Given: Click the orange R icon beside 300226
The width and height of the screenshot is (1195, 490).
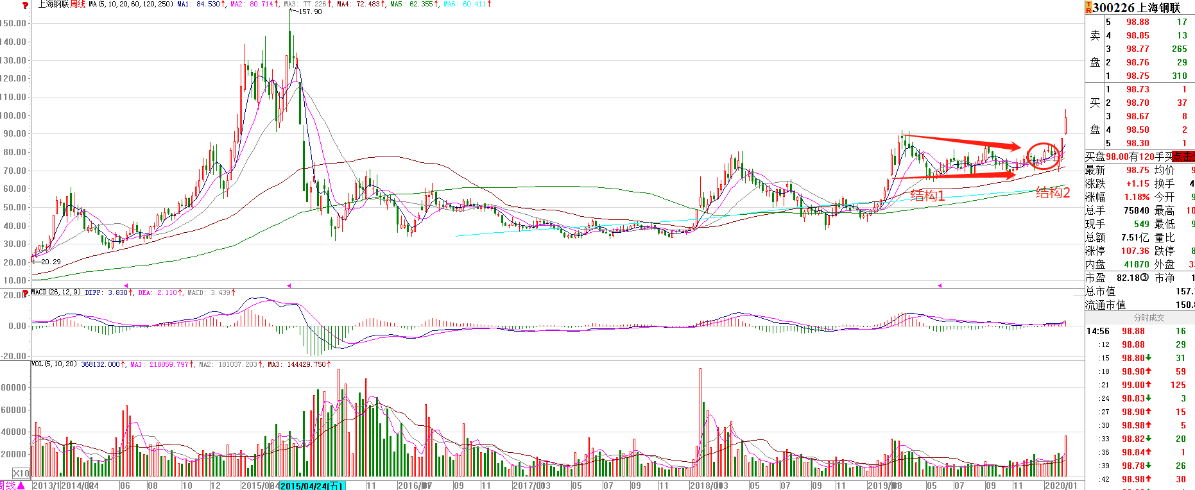Looking at the screenshot, I should point(1088,8).
